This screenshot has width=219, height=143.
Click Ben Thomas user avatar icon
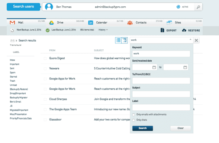pyautogui.click(x=49, y=7)
